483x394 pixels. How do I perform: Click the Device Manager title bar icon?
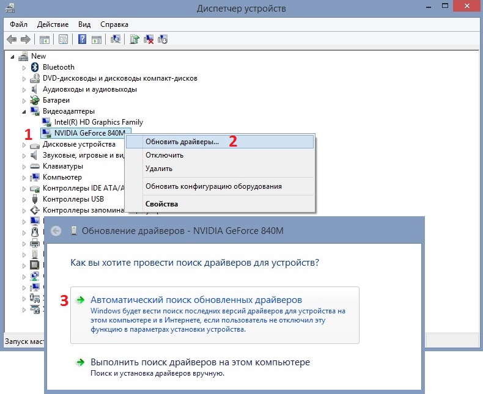(x=10, y=8)
